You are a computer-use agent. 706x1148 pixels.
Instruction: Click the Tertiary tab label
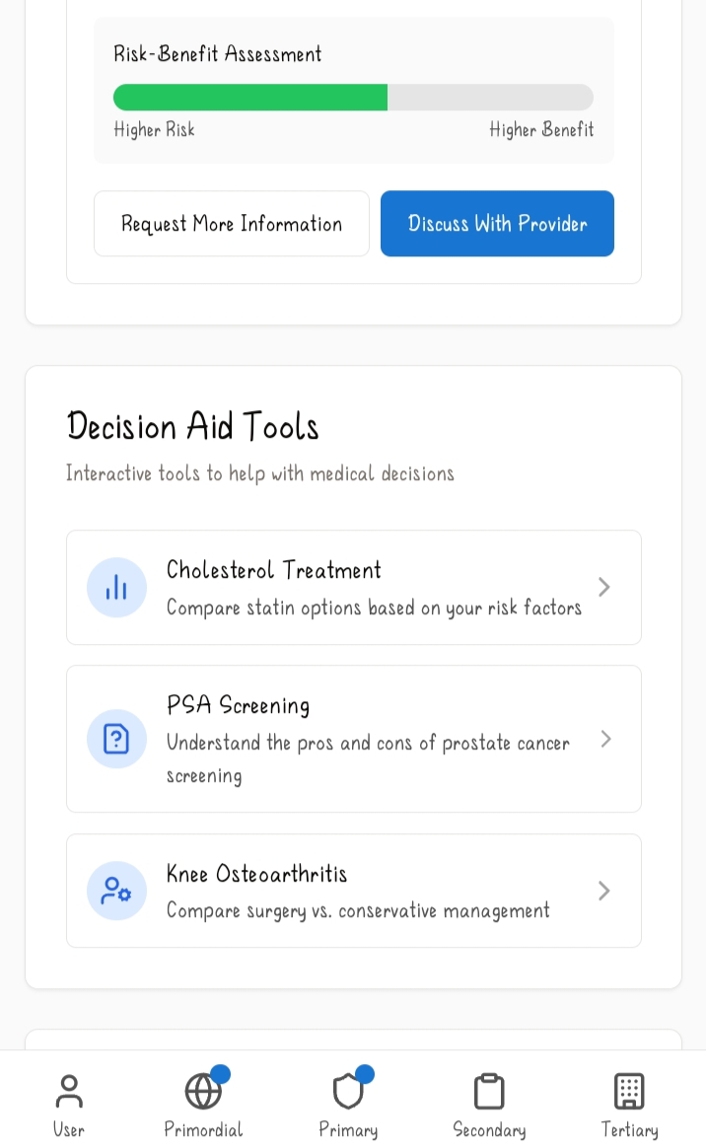(629, 1130)
